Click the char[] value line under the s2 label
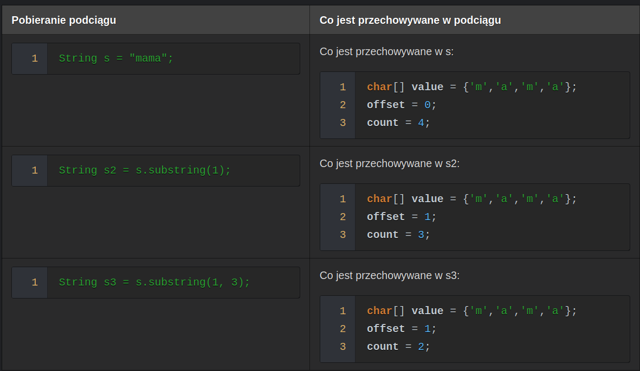This screenshot has width=640, height=371. point(471,199)
